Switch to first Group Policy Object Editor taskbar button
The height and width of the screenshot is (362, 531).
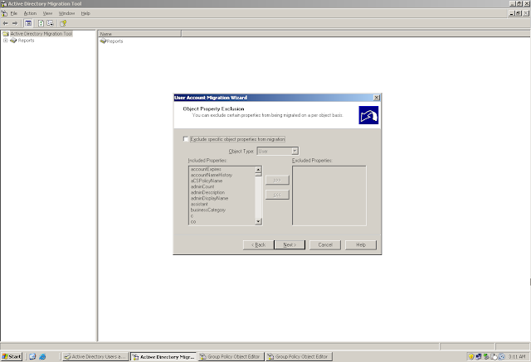click(231, 356)
